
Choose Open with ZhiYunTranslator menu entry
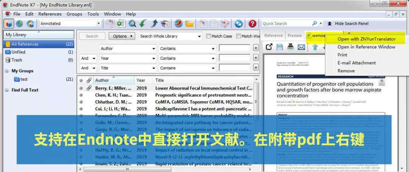pyautogui.click(x=366, y=39)
